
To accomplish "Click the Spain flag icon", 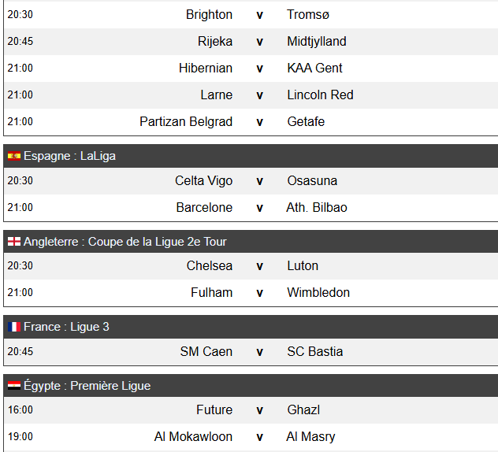I will tap(14, 156).
